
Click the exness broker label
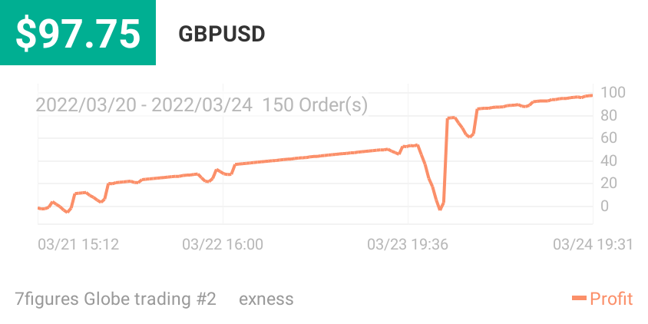pos(266,299)
